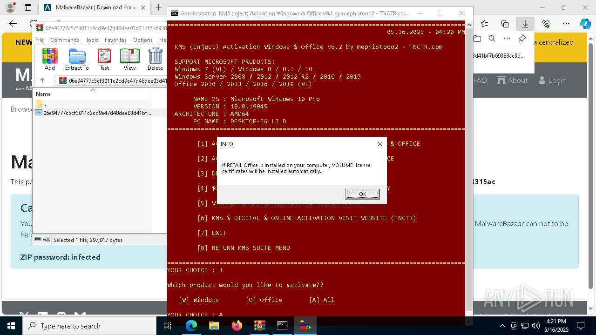Screen dimensions: 596x335
Task: Click OK in the INFO dialog
Action: pos(362,194)
